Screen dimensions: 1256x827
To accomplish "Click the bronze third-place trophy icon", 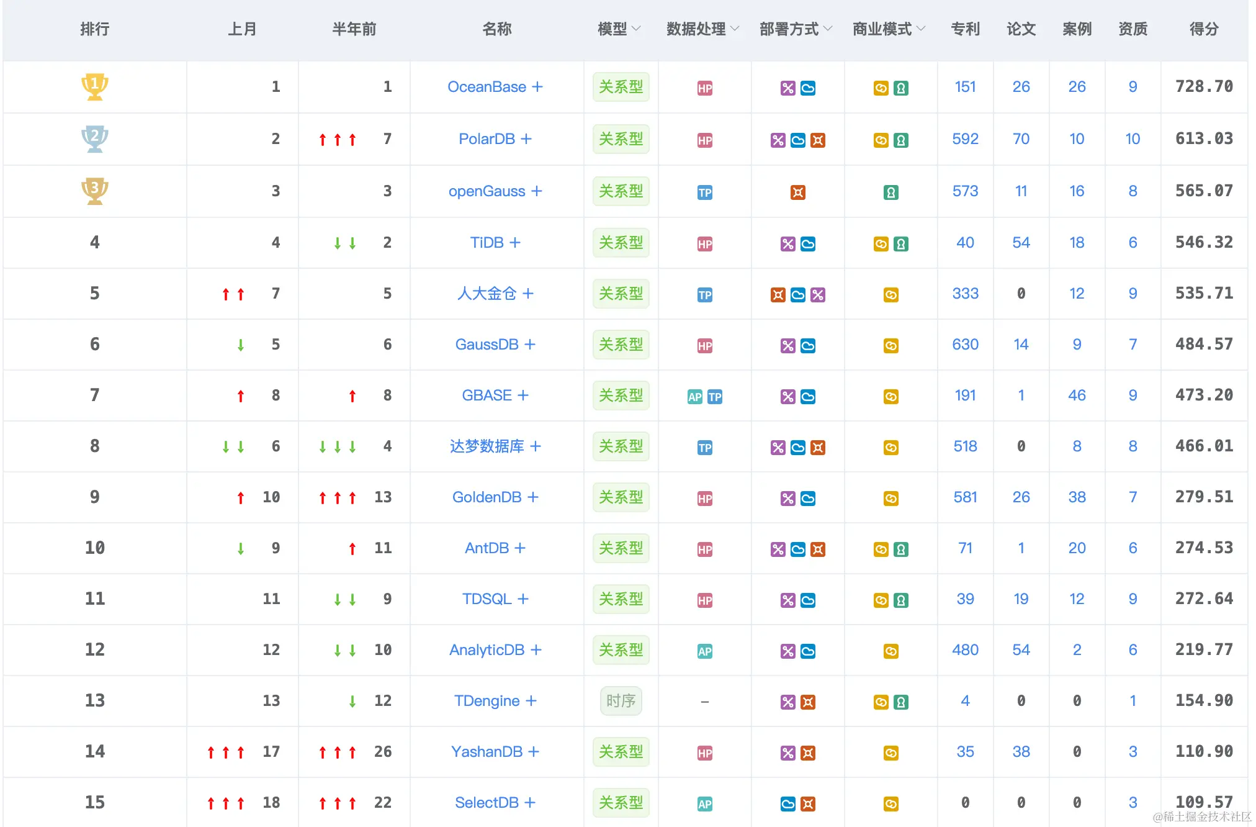I will pos(94,191).
